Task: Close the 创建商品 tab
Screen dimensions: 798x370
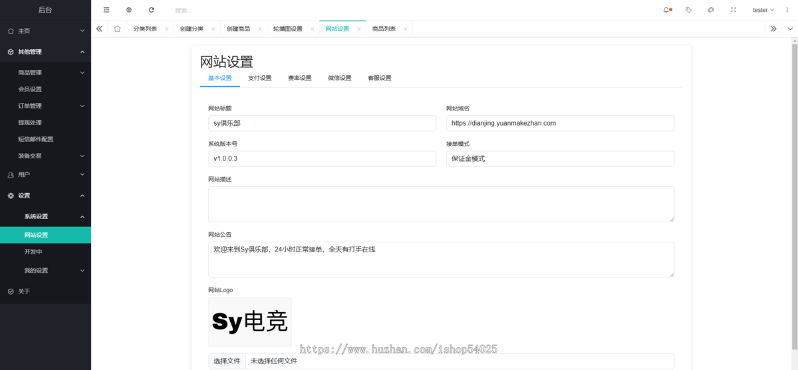Action: (260, 29)
